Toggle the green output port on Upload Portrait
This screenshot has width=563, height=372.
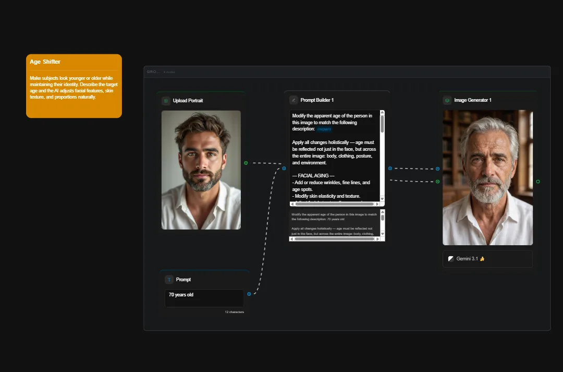244,162
